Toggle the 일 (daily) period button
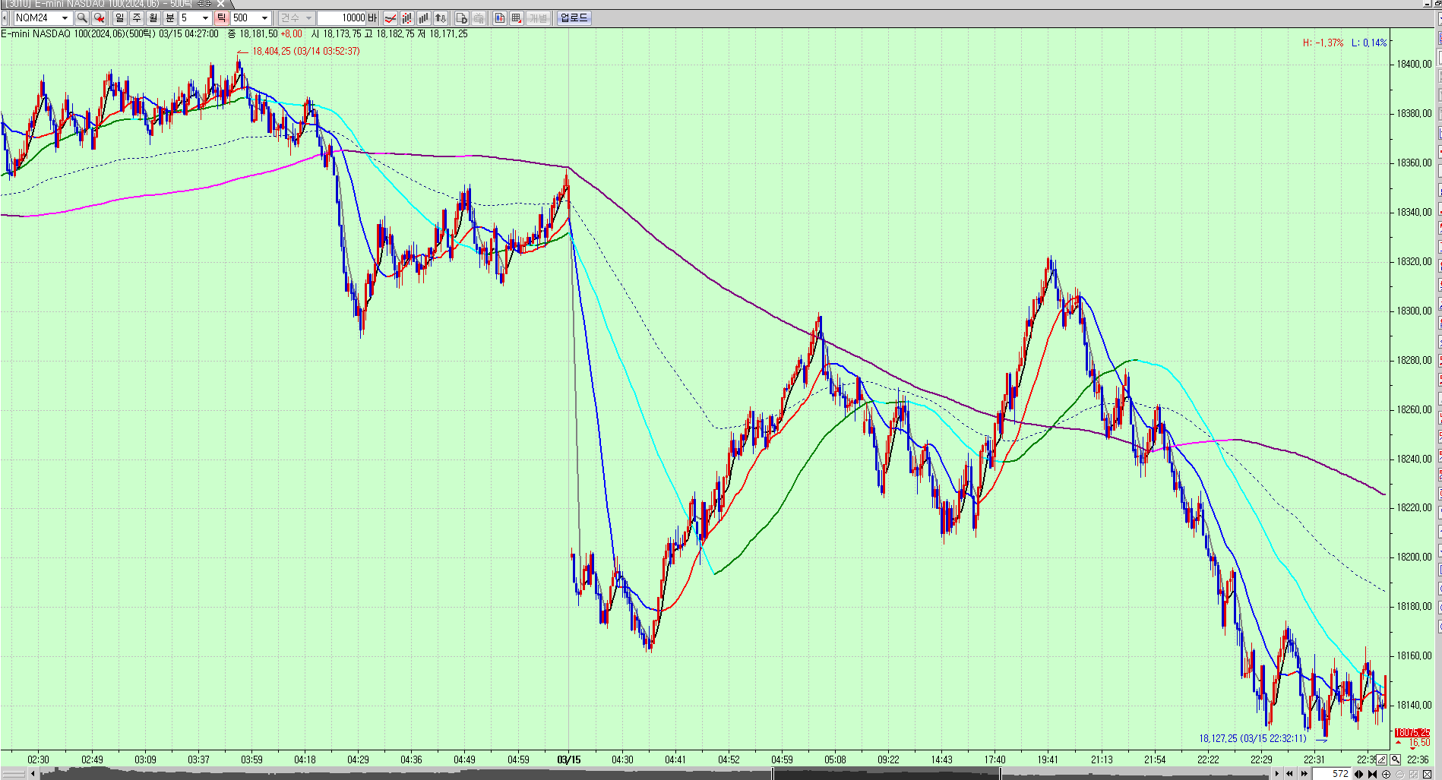1442x780 pixels. click(119, 17)
